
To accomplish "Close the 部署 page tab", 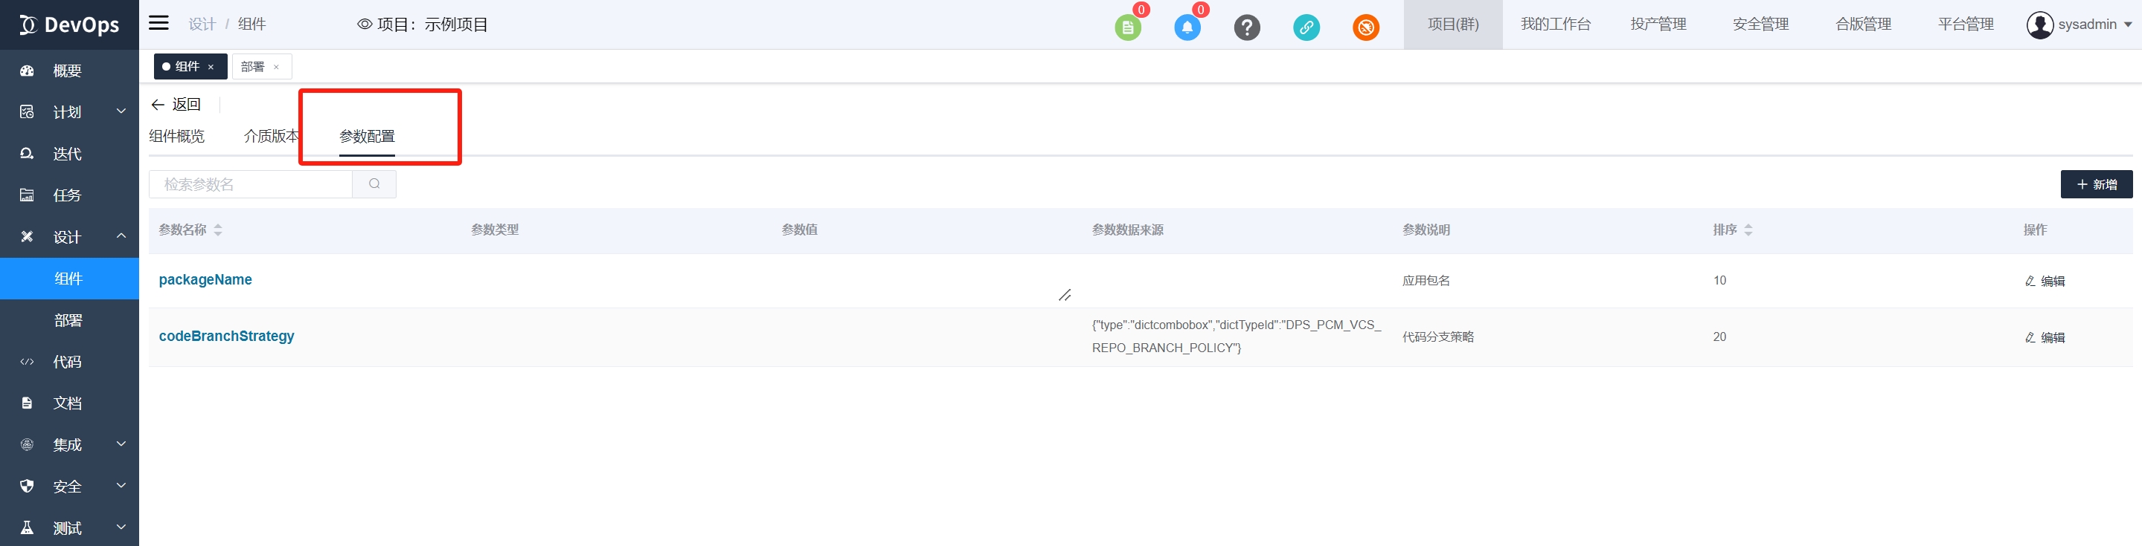I will pos(276,67).
